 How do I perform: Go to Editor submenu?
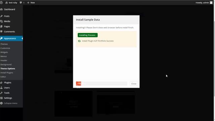(3, 77)
